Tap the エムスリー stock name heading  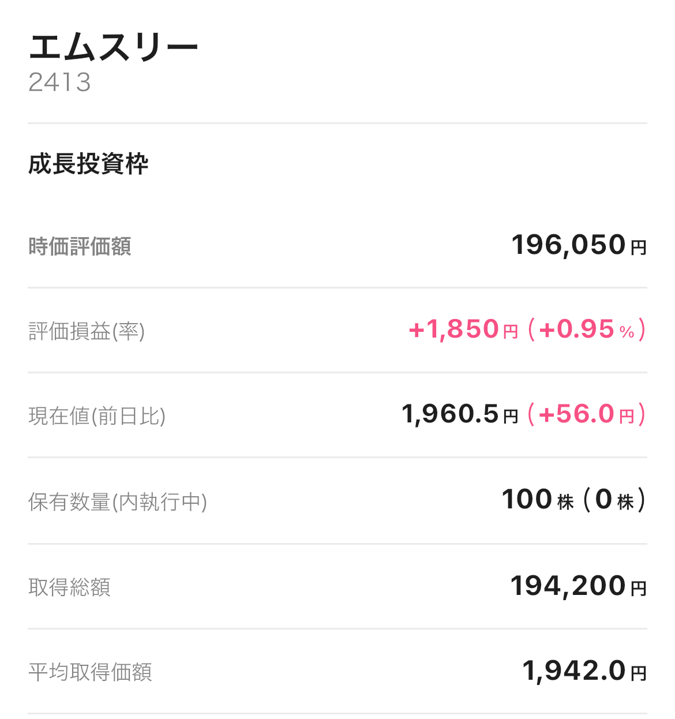coord(113,47)
